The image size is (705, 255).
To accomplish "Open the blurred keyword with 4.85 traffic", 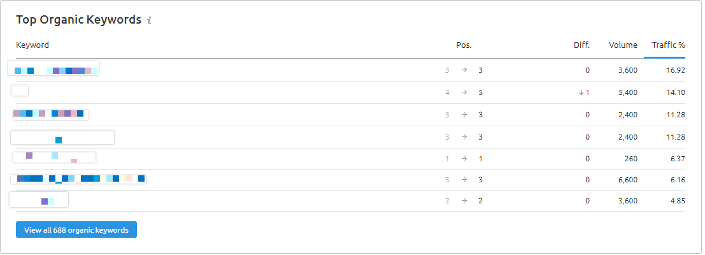I will pyautogui.click(x=39, y=200).
